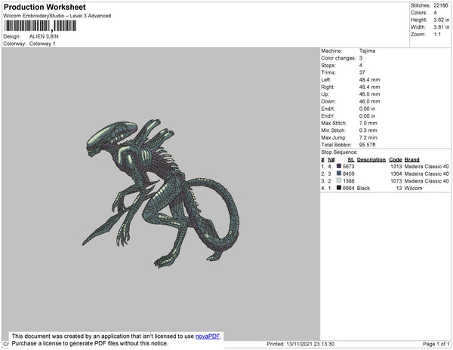The height and width of the screenshot is (350, 453).
Task: Select the design name 'ALIEN 3,8IN'
Action: (x=44, y=37)
